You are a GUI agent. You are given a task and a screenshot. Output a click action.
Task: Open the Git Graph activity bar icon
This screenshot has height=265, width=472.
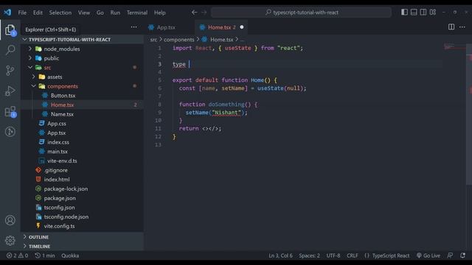pyautogui.click(x=10, y=132)
